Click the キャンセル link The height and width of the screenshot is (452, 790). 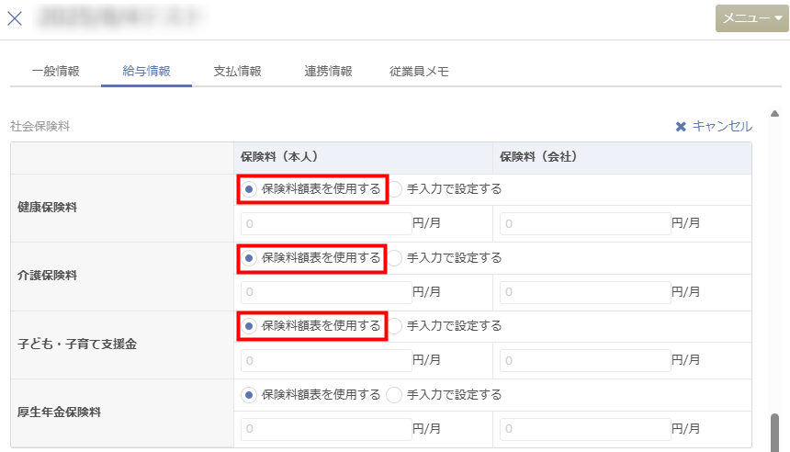[x=722, y=127]
